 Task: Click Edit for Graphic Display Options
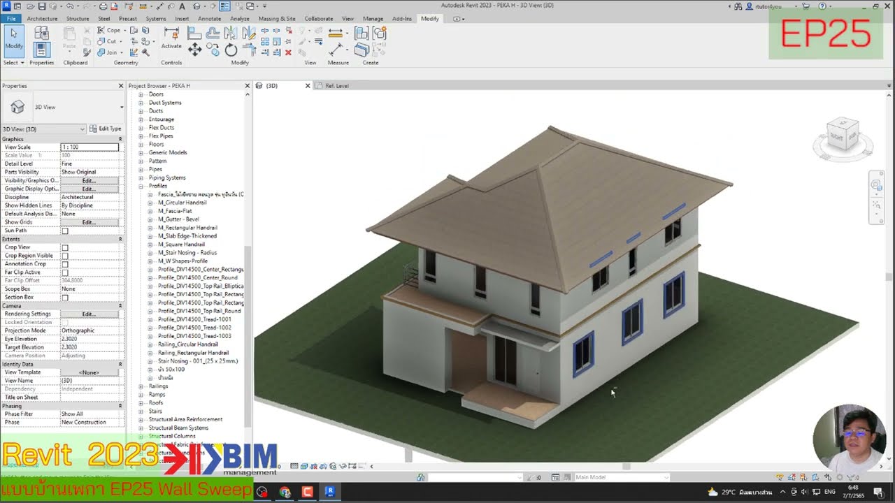pyautogui.click(x=89, y=189)
